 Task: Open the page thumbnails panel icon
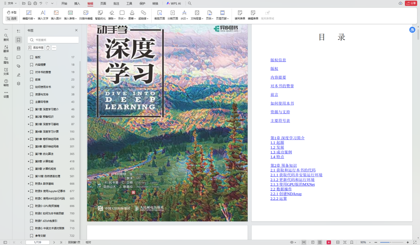(19, 49)
